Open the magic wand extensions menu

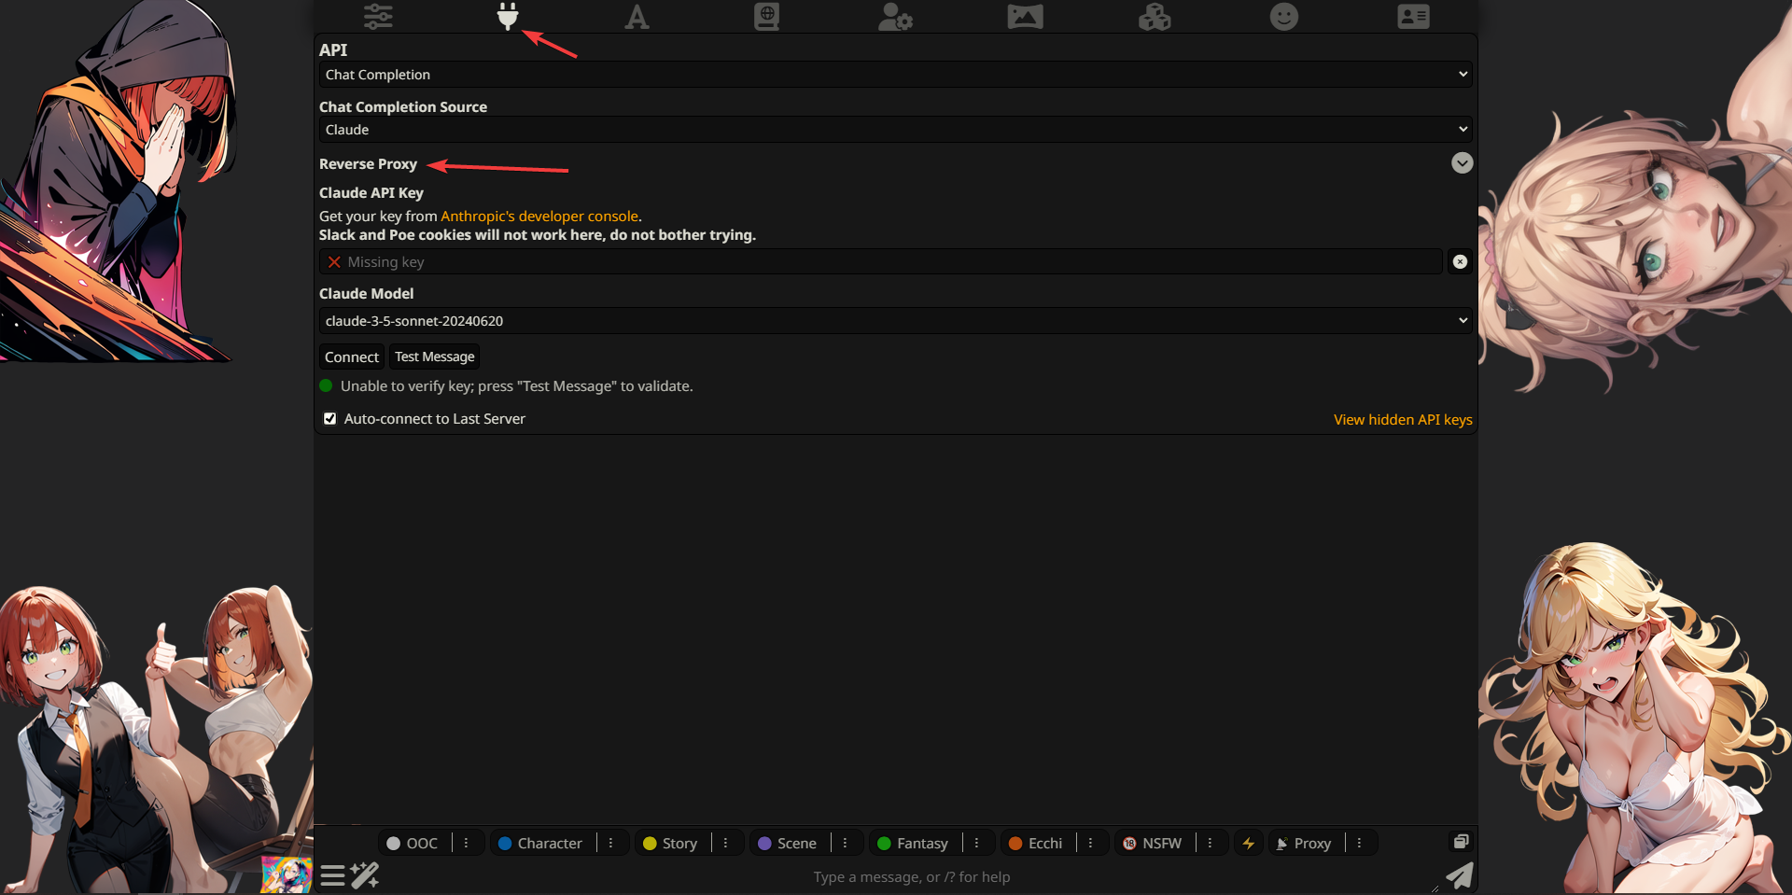pos(365,875)
